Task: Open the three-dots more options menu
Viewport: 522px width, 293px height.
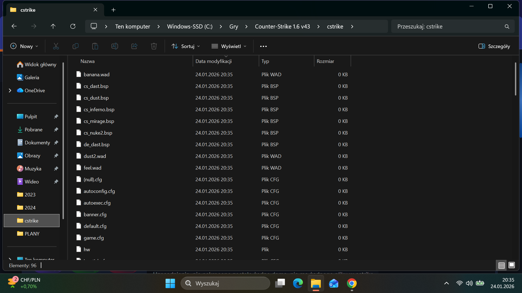Action: pyautogui.click(x=263, y=46)
